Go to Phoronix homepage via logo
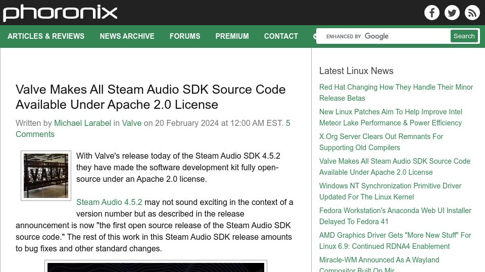Image resolution: width=485 pixels, height=272 pixels. coord(60,13)
